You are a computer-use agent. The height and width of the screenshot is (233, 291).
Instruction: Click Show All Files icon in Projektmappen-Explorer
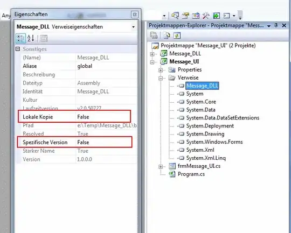(167, 36)
